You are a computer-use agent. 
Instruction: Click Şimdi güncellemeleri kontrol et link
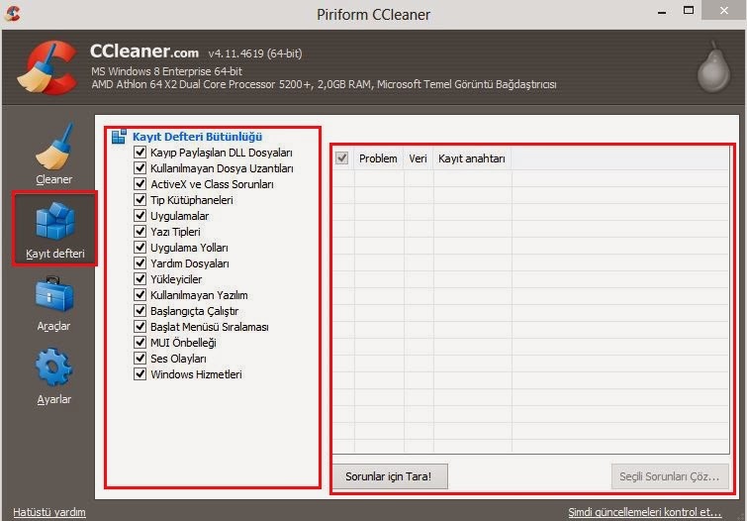pyautogui.click(x=644, y=512)
